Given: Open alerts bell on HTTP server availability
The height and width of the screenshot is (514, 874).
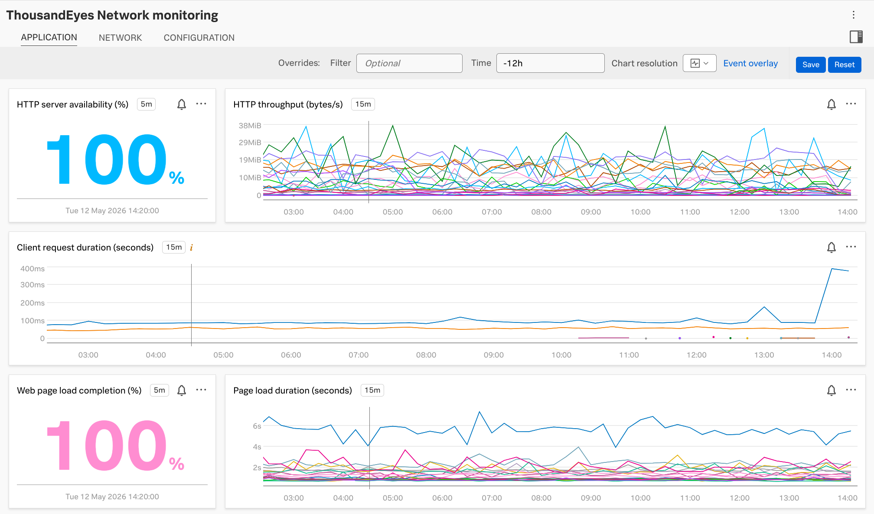Looking at the screenshot, I should [x=182, y=104].
